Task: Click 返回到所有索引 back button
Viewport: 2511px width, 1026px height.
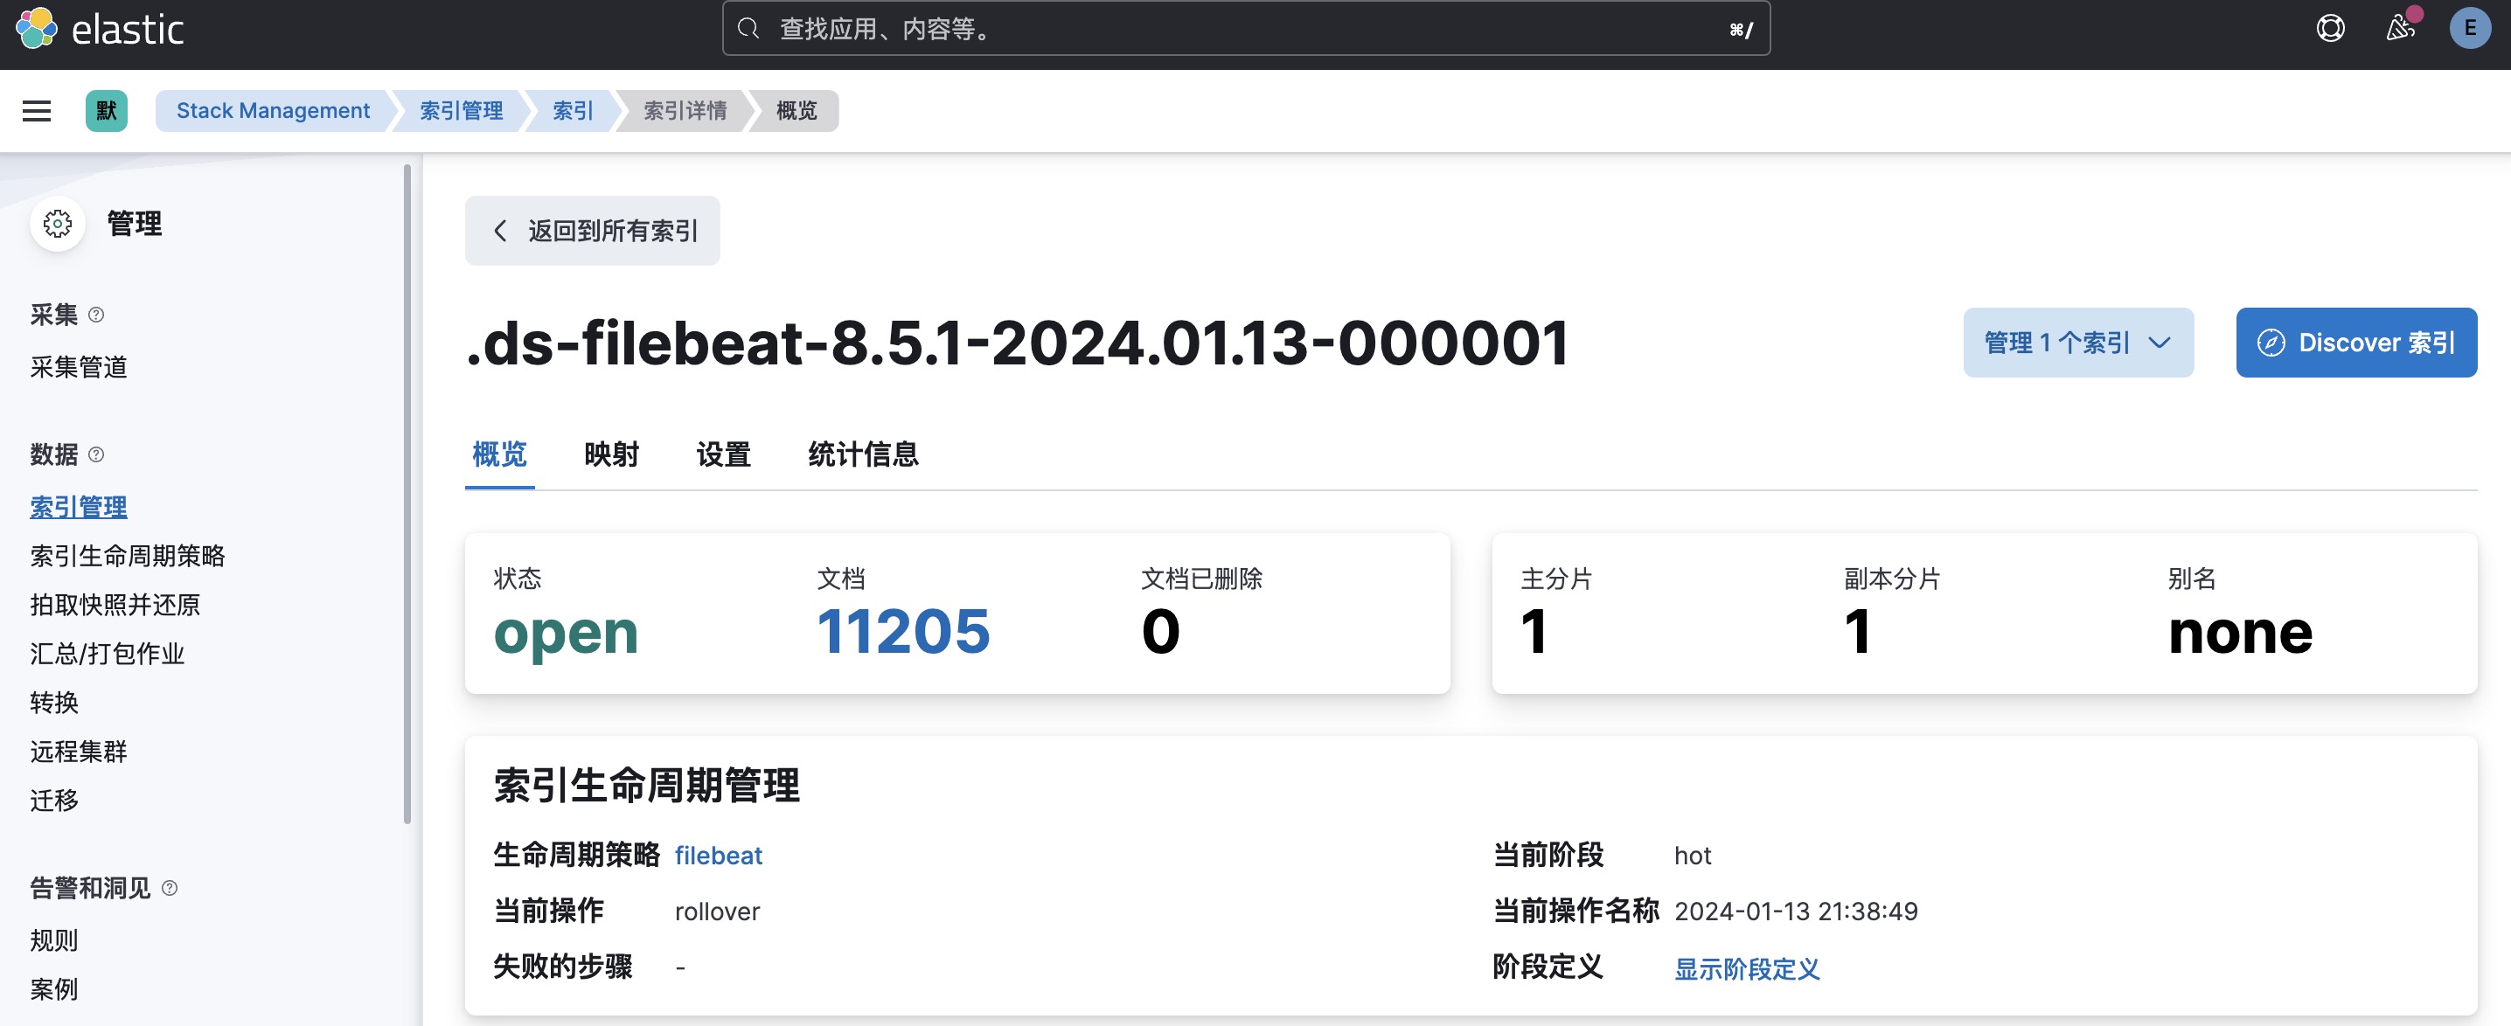Action: (x=593, y=231)
